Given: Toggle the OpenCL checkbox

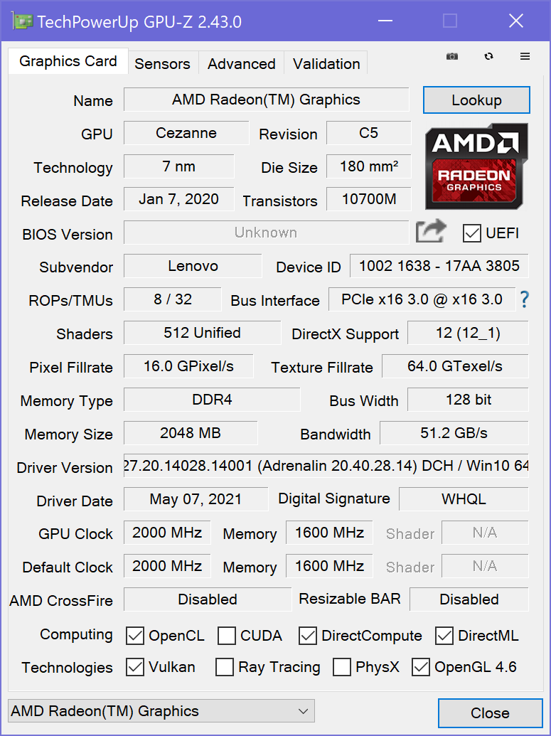Looking at the screenshot, I should [x=135, y=635].
